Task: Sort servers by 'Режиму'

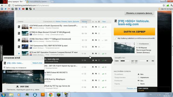Action: pos(64,22)
